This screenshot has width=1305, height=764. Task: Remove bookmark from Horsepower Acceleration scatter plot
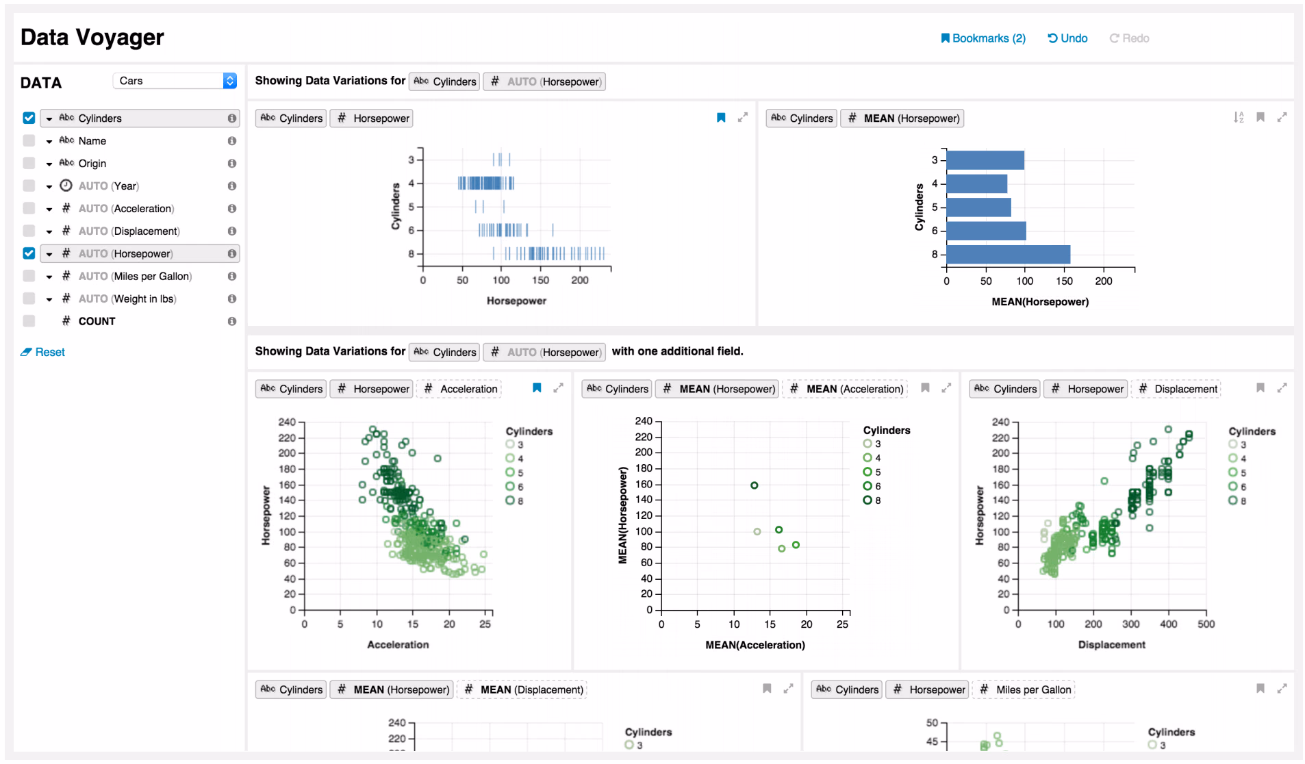(537, 388)
